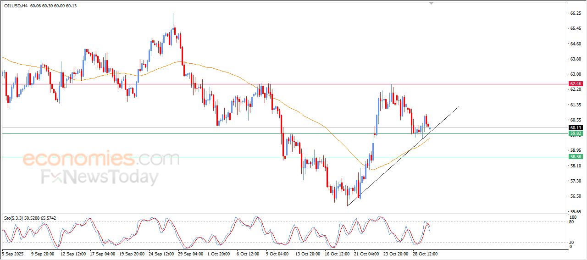Select the green 59.82 price tag
Image resolution: width=587 pixels, height=260 pixels.
[x=575, y=133]
